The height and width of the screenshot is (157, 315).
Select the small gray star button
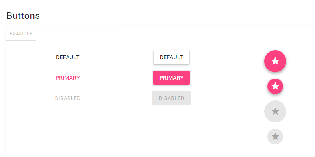[275, 137]
